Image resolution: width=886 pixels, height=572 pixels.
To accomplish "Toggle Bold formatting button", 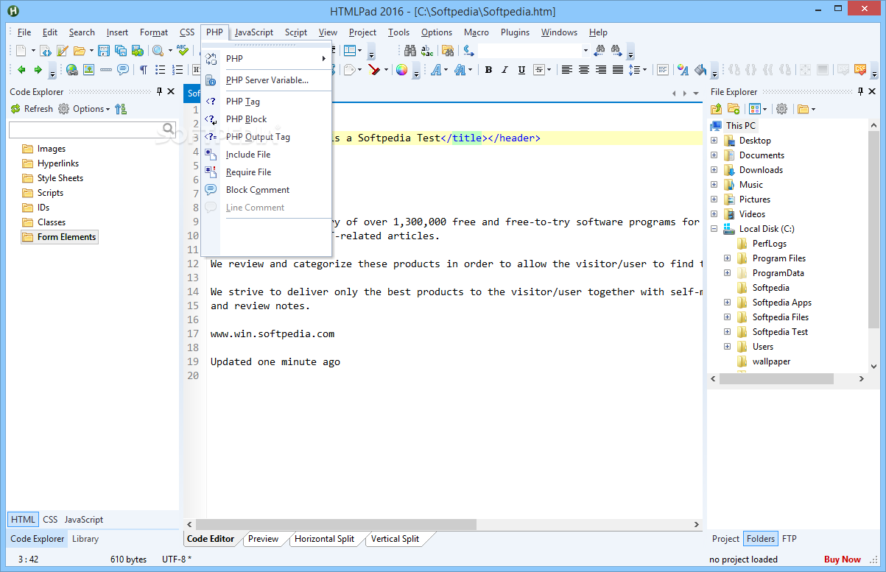I will pyautogui.click(x=488, y=70).
